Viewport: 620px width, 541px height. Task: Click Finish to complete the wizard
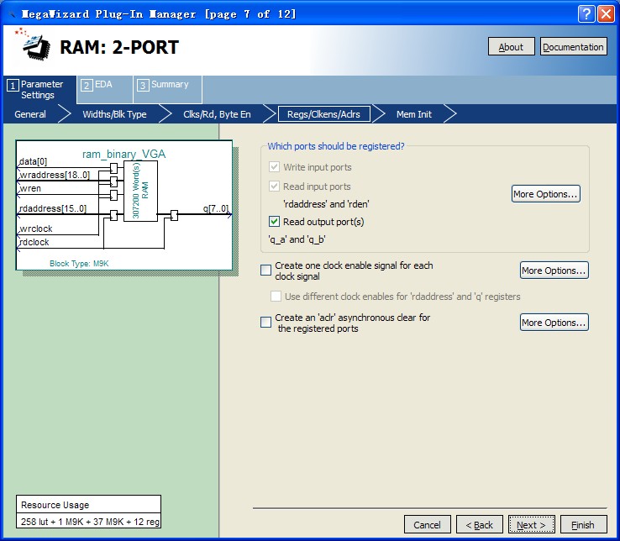(x=583, y=524)
